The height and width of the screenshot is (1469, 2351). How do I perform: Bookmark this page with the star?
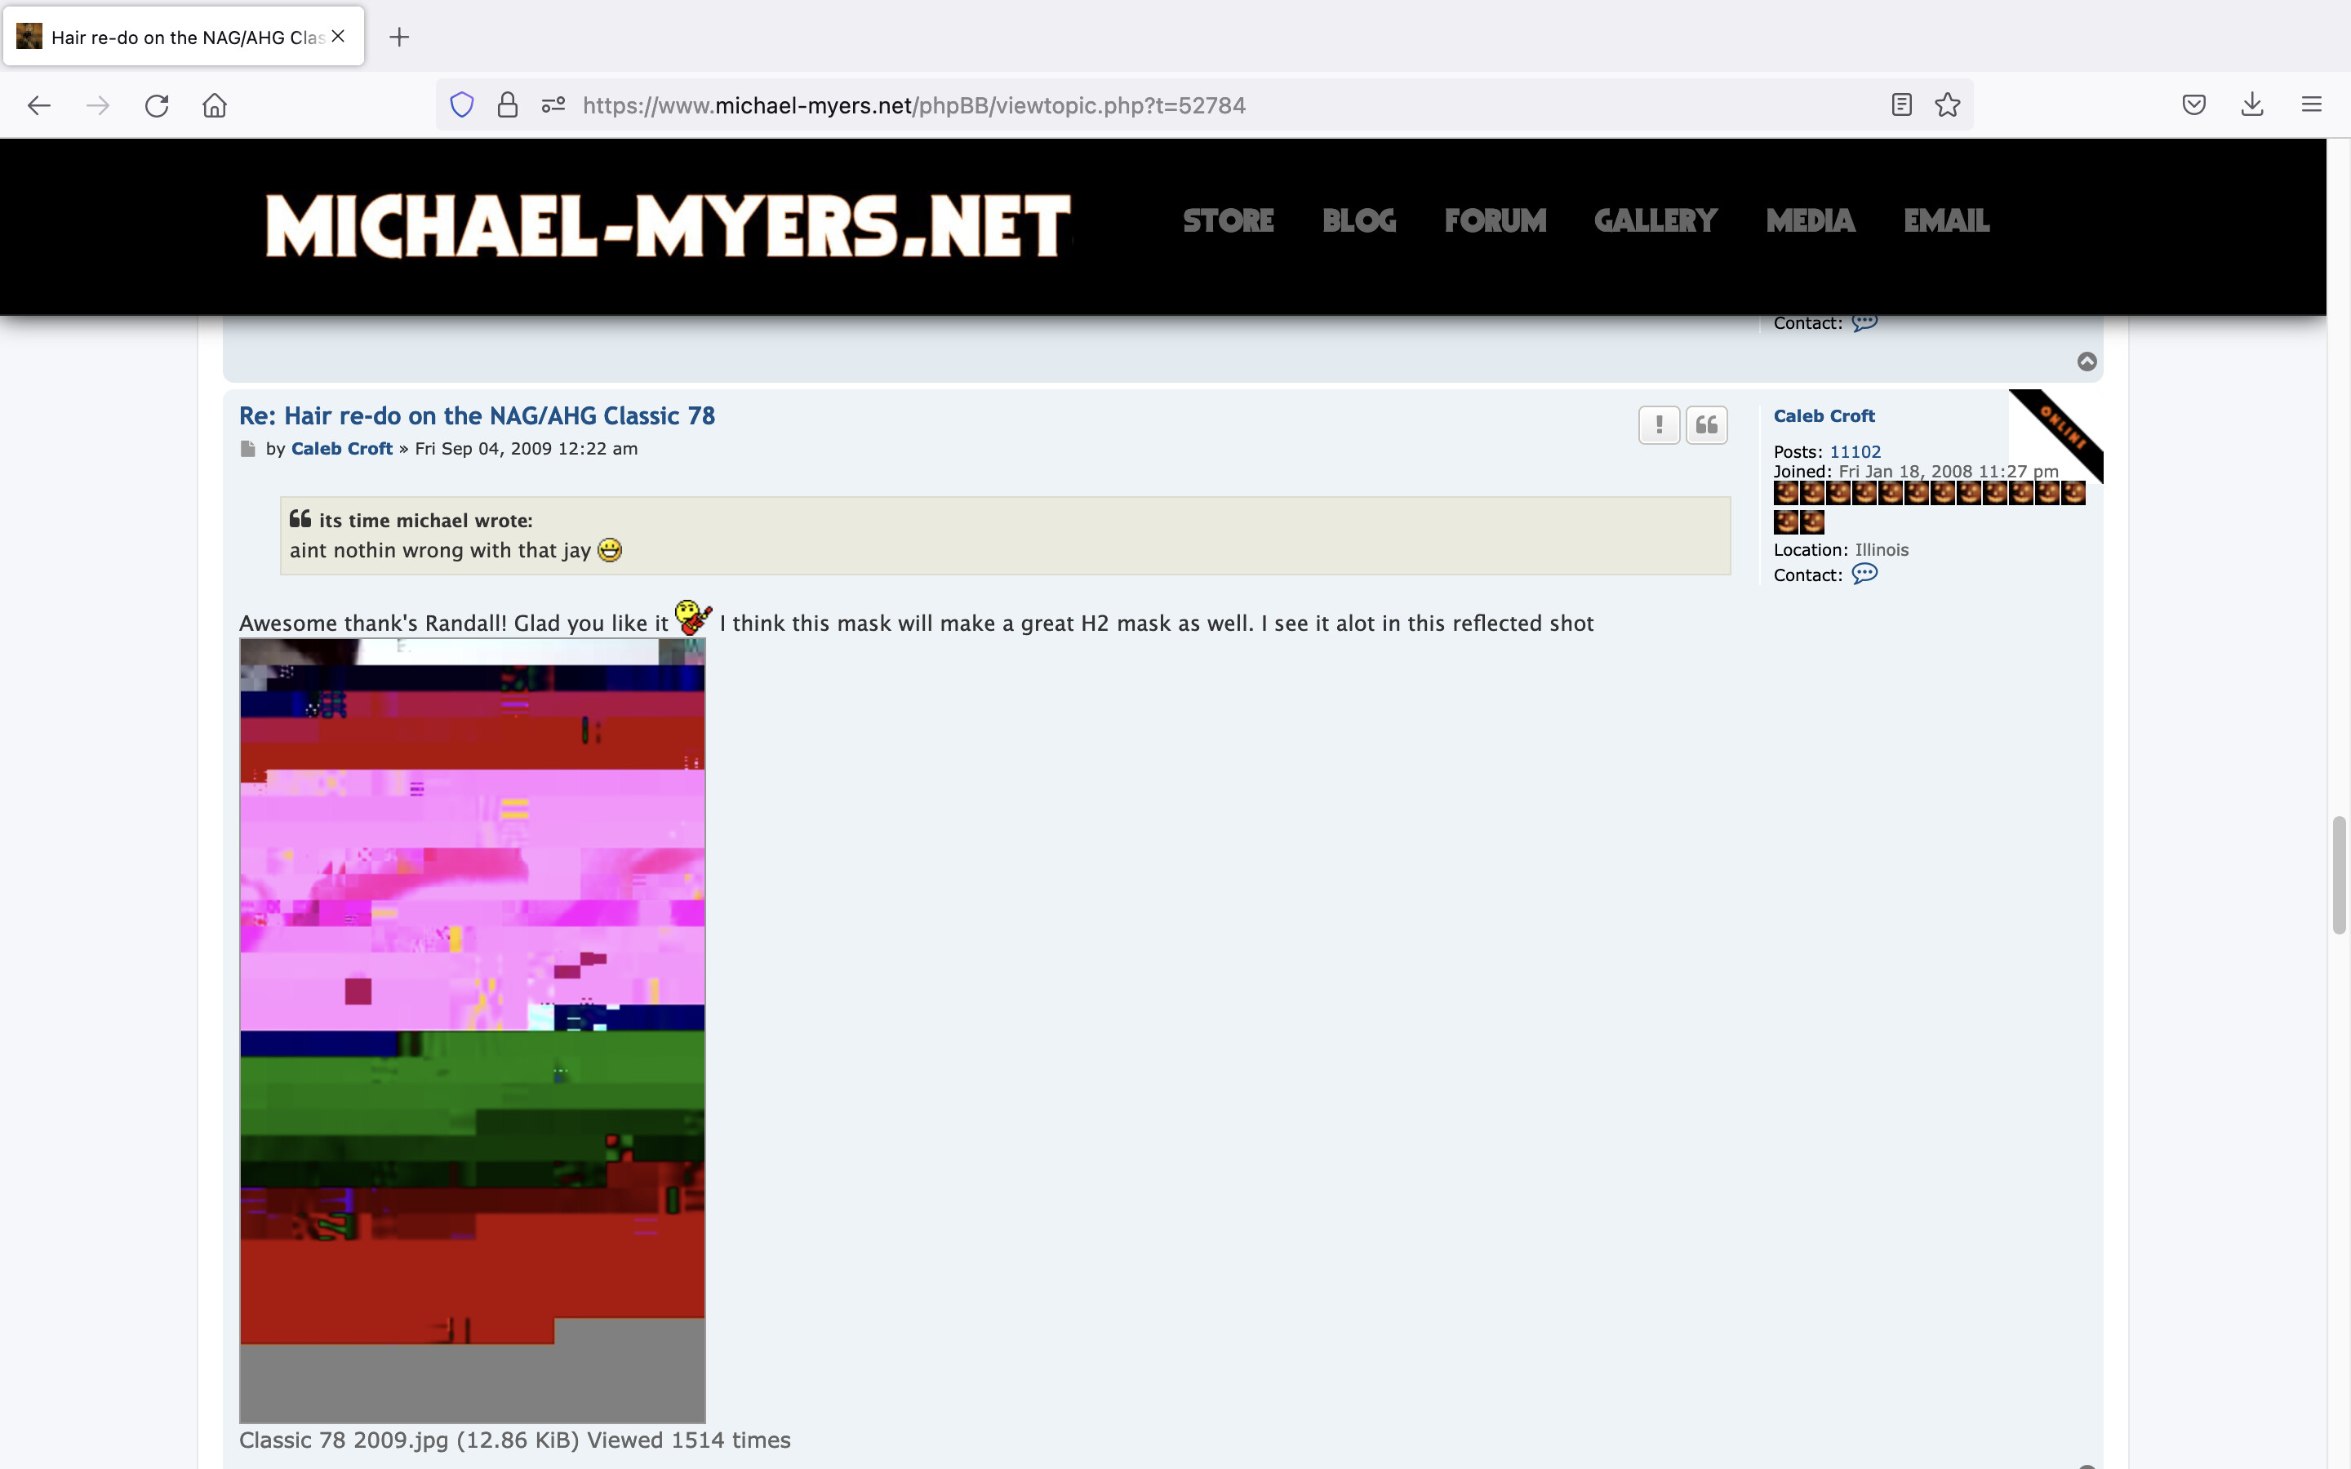[1947, 105]
